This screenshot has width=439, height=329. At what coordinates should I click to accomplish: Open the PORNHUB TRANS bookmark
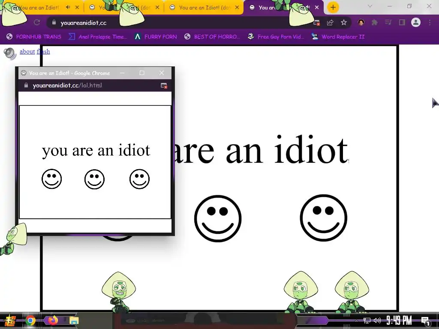pos(34,37)
